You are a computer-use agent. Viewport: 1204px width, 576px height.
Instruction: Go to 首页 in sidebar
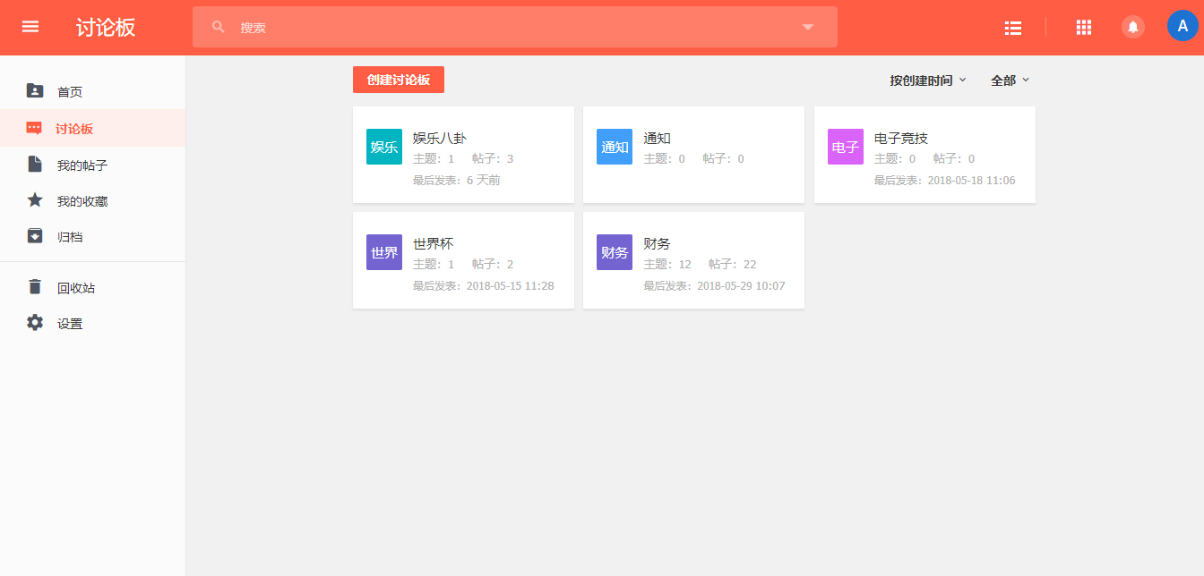tap(70, 91)
